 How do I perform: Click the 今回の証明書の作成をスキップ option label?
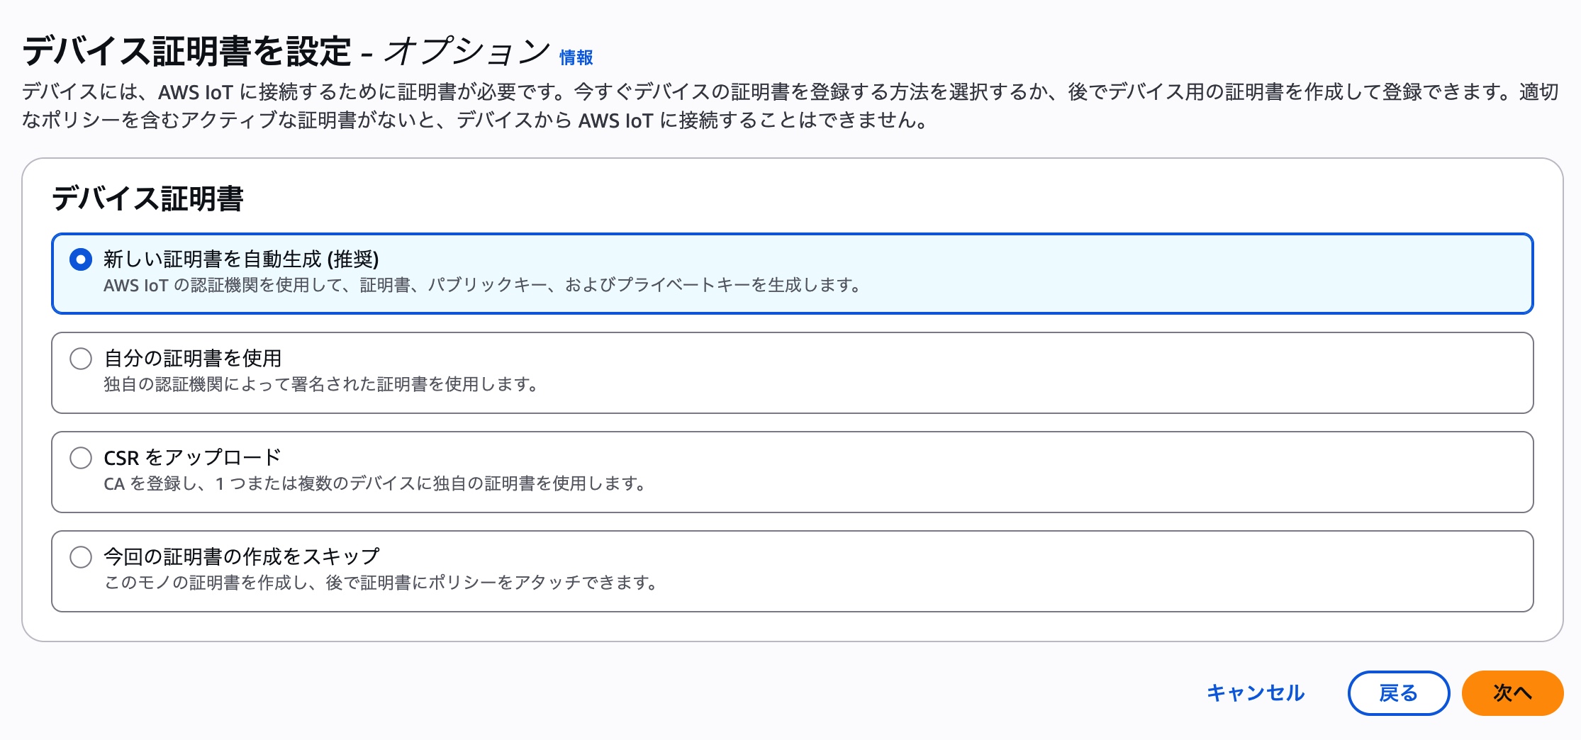pos(242,557)
